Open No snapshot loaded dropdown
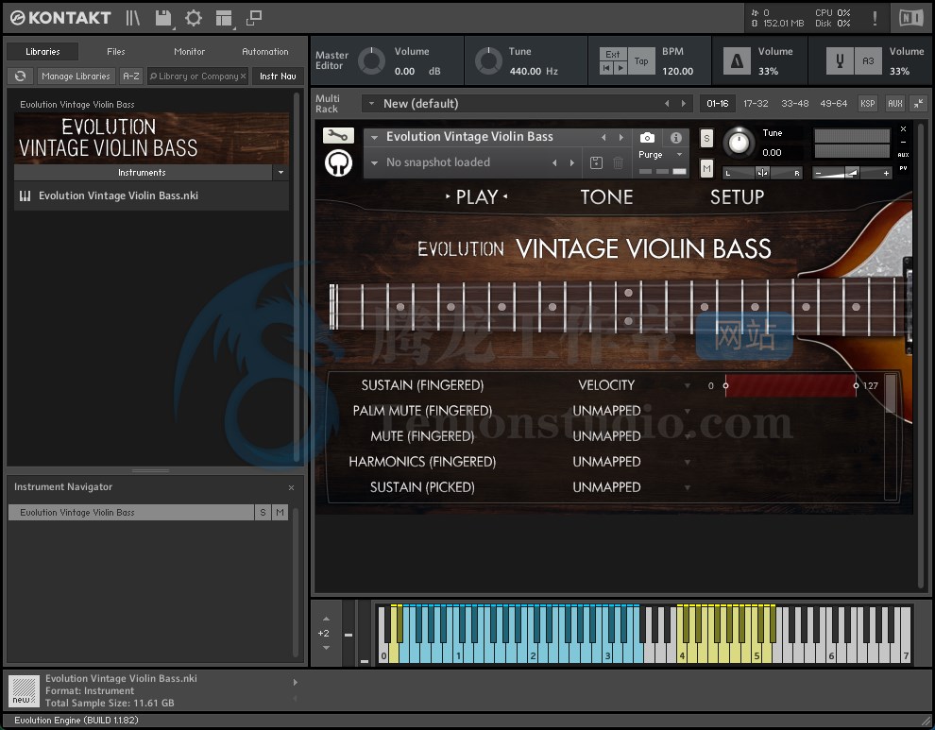This screenshot has height=730, width=935. coord(375,162)
